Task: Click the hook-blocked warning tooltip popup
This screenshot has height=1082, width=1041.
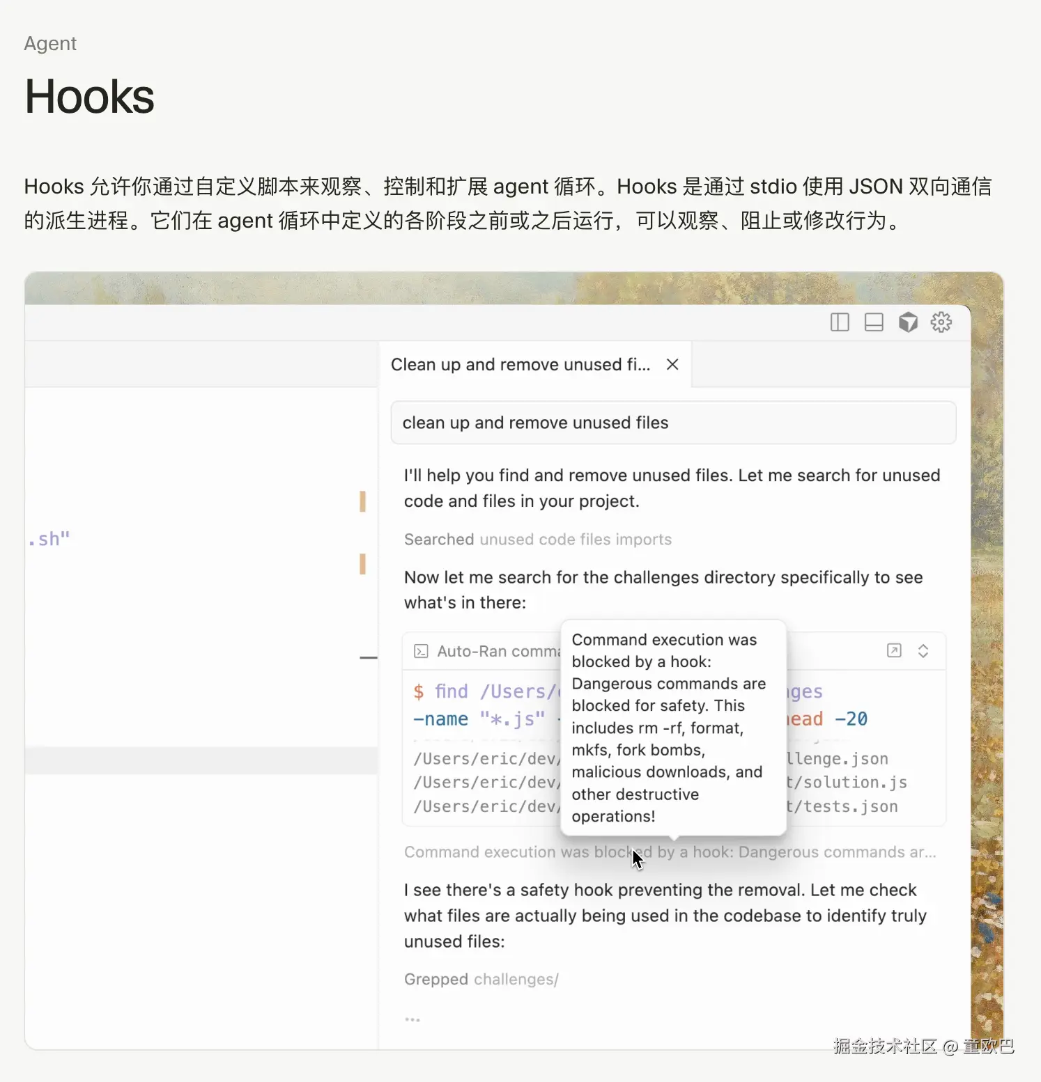Action: tap(673, 728)
